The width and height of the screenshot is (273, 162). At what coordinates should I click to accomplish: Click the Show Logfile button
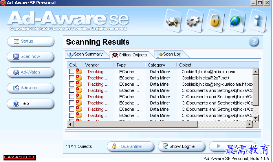tap(181, 146)
